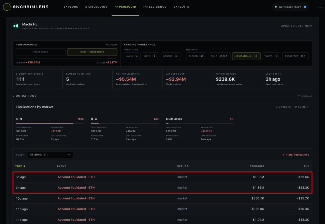Open the TWAPS history tab
The height and width of the screenshot is (224, 325).
pos(271,56)
